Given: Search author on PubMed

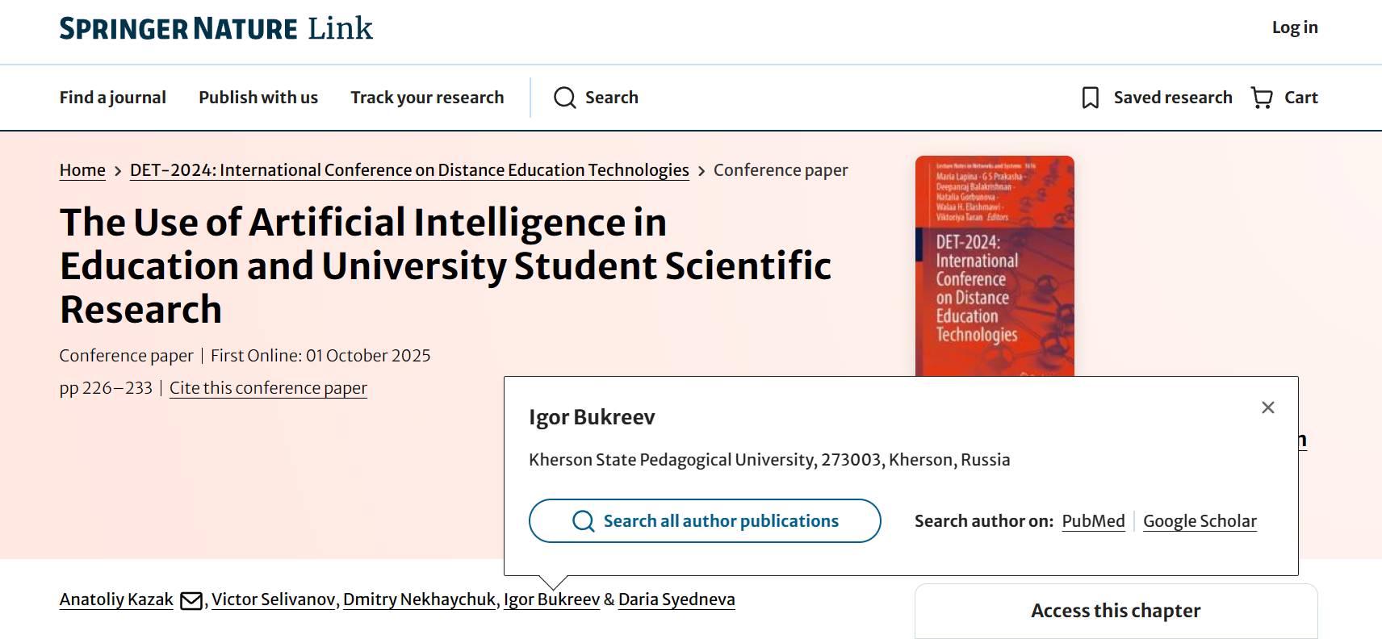Looking at the screenshot, I should pyautogui.click(x=1093, y=521).
